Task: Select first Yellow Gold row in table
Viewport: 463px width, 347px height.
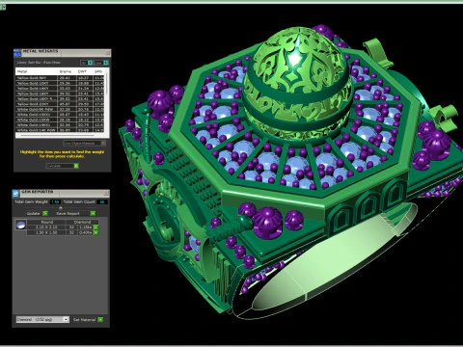Action: 61,78
